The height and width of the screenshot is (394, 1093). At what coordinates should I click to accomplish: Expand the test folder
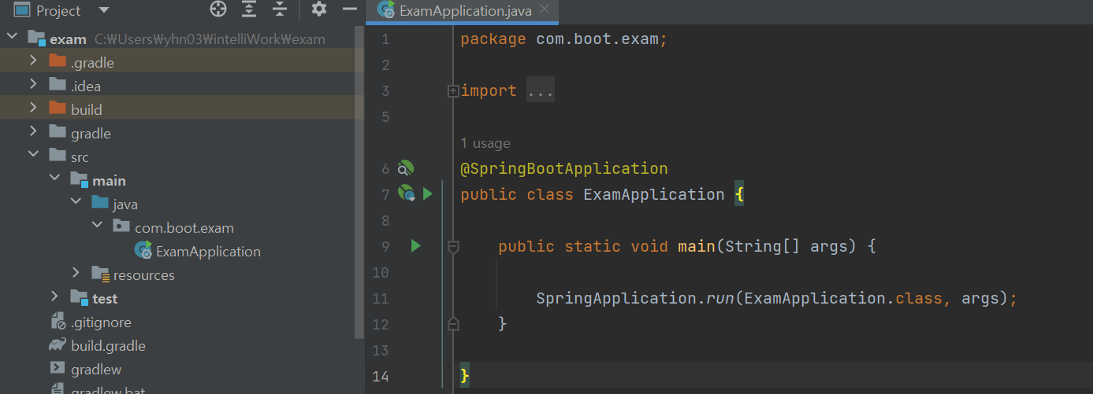point(54,298)
